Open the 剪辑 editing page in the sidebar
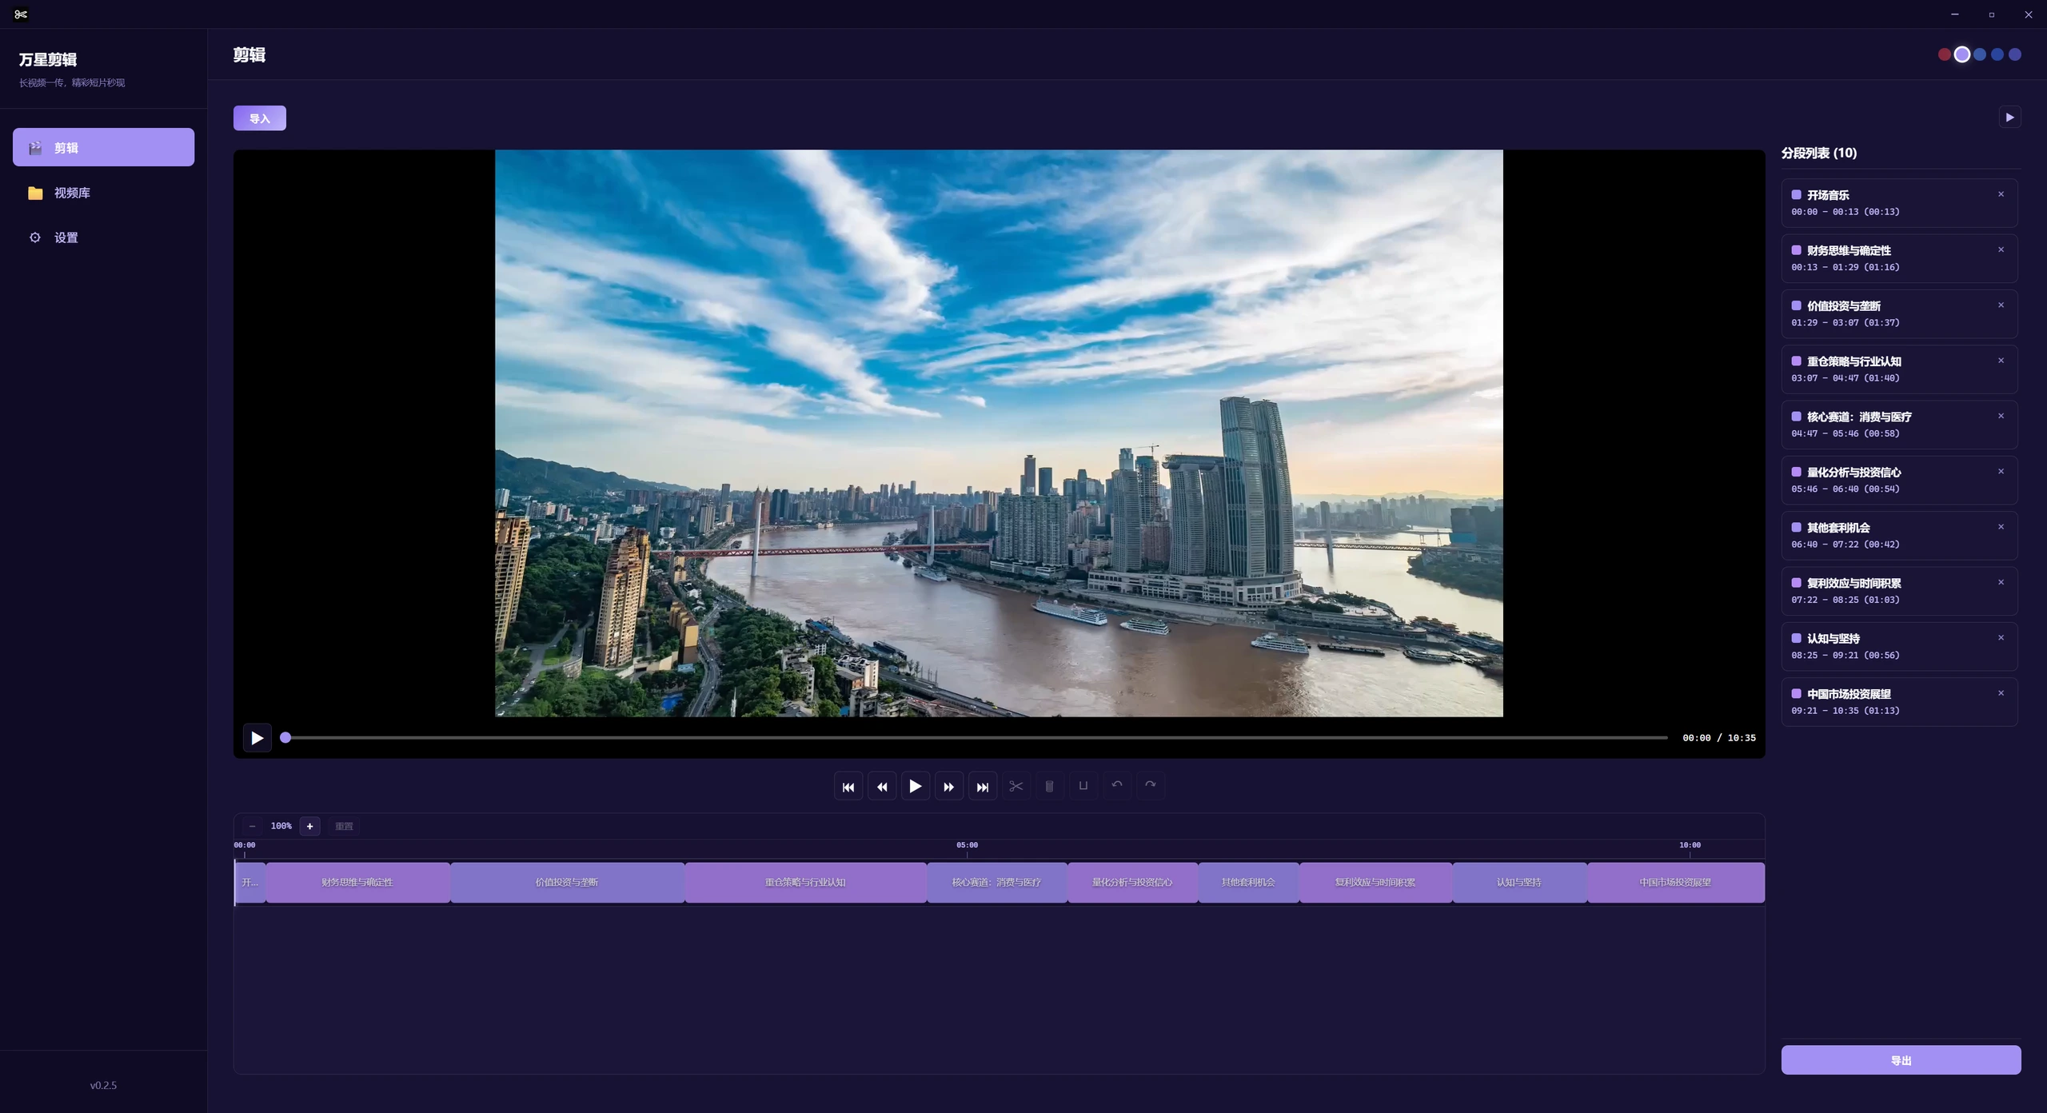The width and height of the screenshot is (2047, 1113). pos(103,148)
